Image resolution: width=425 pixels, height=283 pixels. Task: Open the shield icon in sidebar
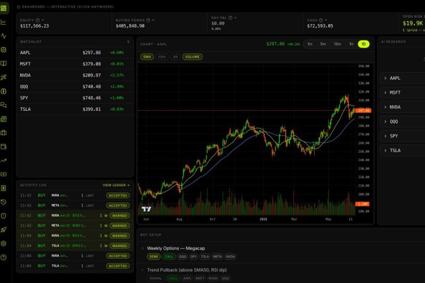coord(4,216)
